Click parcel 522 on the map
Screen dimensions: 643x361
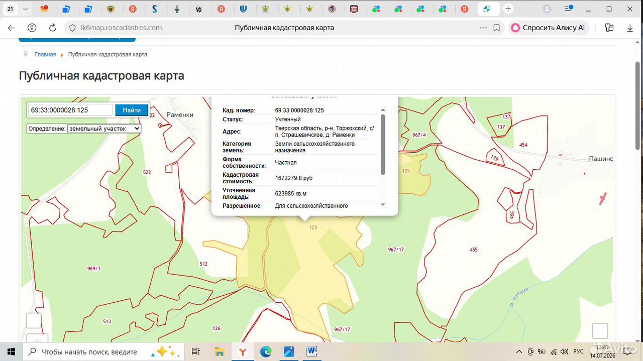(x=147, y=172)
